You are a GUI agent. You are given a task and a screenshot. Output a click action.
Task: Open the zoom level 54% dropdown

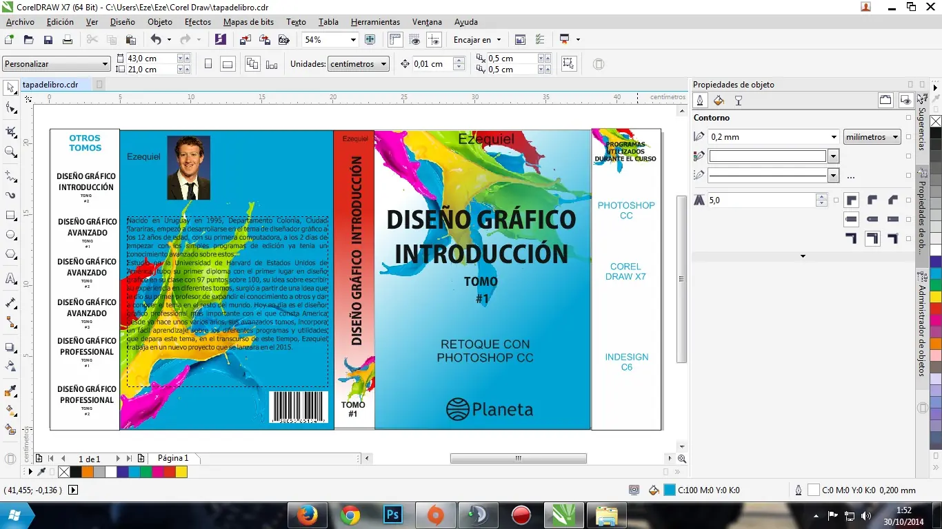pyautogui.click(x=352, y=40)
